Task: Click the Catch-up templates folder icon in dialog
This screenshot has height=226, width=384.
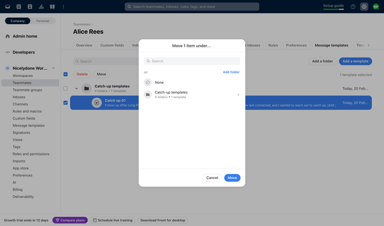Action: [148, 94]
